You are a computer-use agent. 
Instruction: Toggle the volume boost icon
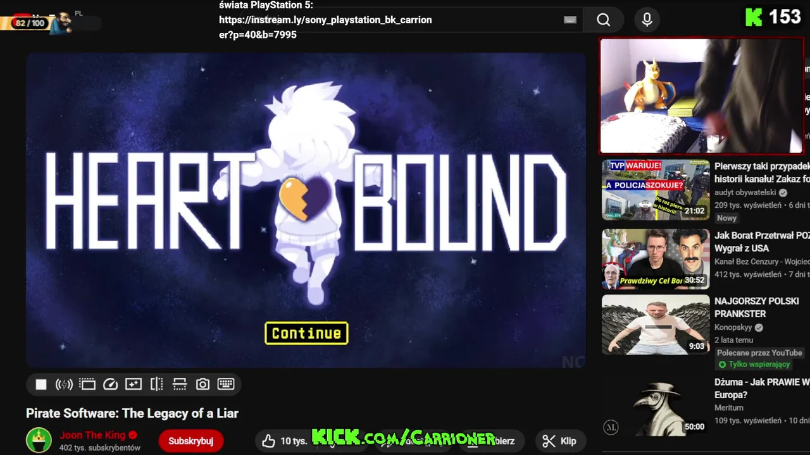[64, 384]
